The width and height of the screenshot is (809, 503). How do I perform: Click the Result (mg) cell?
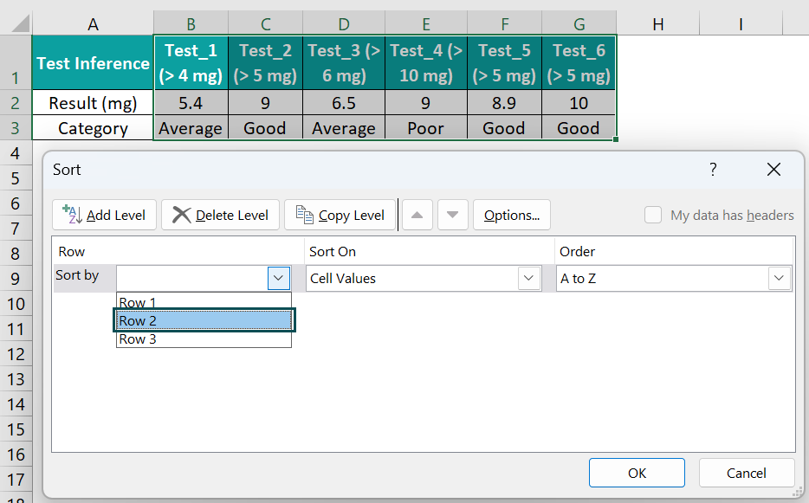coord(93,103)
